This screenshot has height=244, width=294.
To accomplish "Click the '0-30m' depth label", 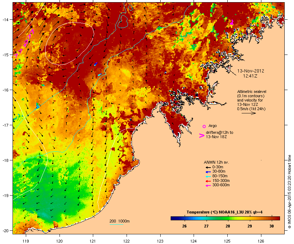I will tap(218, 167).
